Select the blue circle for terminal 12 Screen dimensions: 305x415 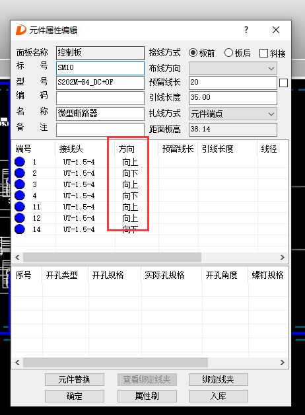(x=20, y=218)
